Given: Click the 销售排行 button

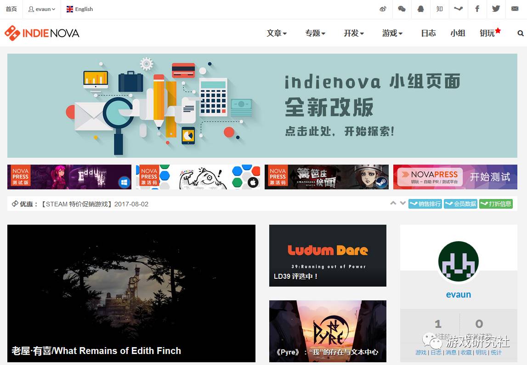Looking at the screenshot, I should point(425,204).
